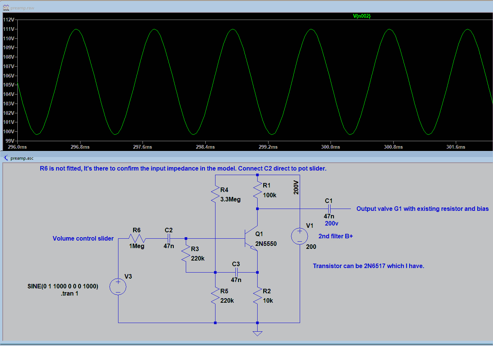Click the preamp.raw waveform pane icon
The width and height of the screenshot is (493, 346).
(6, 8)
